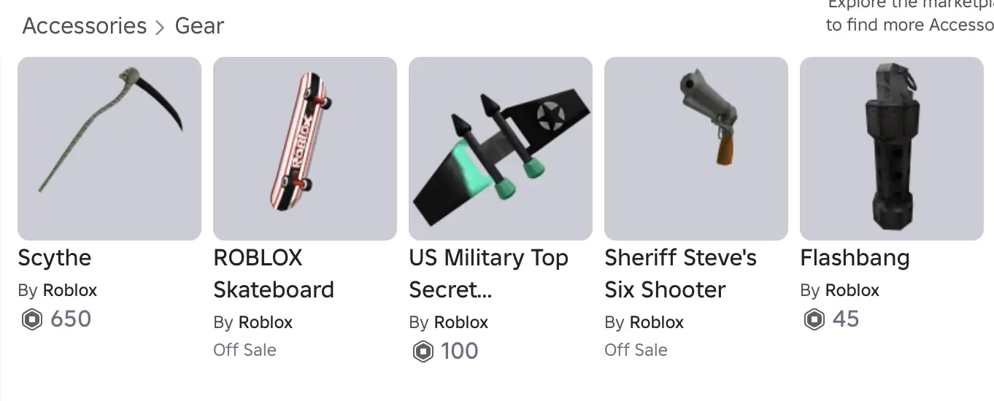The width and height of the screenshot is (994, 401).
Task: Click Sheriff Steve's Six Shooter title
Action: (680, 274)
